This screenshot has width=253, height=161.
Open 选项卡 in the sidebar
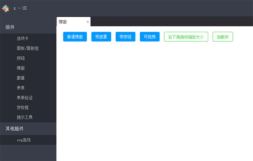[23, 38]
